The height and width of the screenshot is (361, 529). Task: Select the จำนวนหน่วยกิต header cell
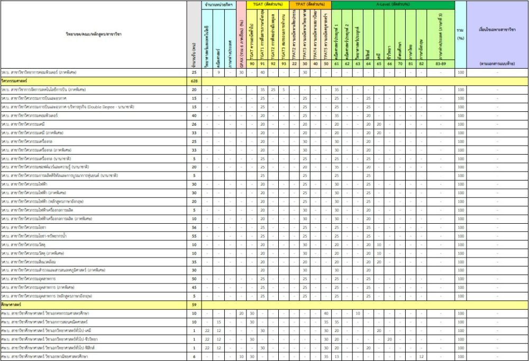(218, 4)
